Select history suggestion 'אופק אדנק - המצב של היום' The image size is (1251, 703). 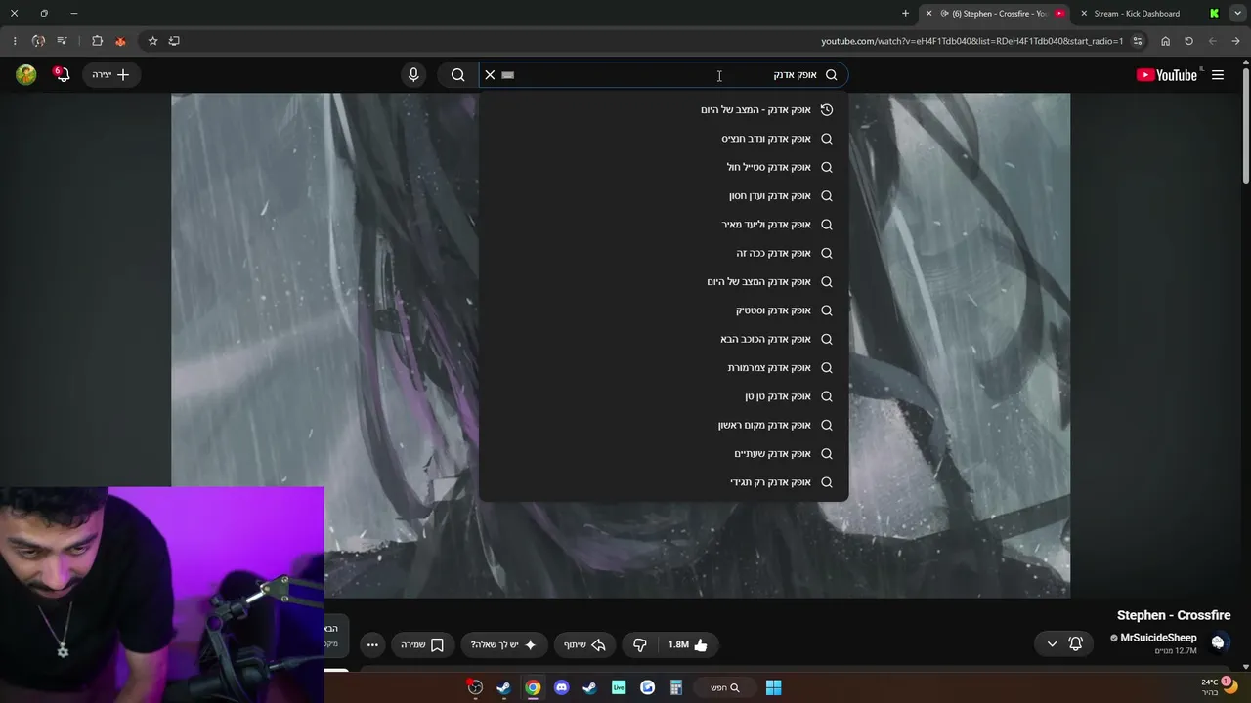(x=664, y=110)
